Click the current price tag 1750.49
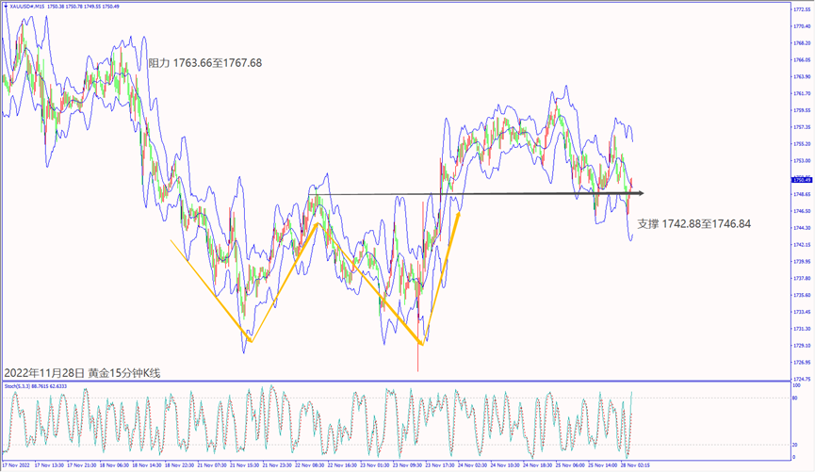Image resolution: width=815 pixels, height=472 pixels. tap(801, 179)
